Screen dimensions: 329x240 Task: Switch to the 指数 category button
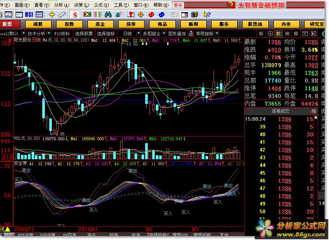pos(69,24)
